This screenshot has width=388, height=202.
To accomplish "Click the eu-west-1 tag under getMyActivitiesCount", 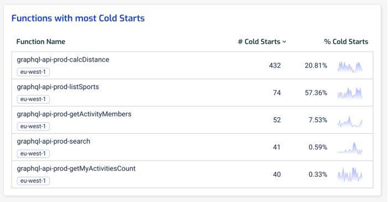I will pos(33,181).
